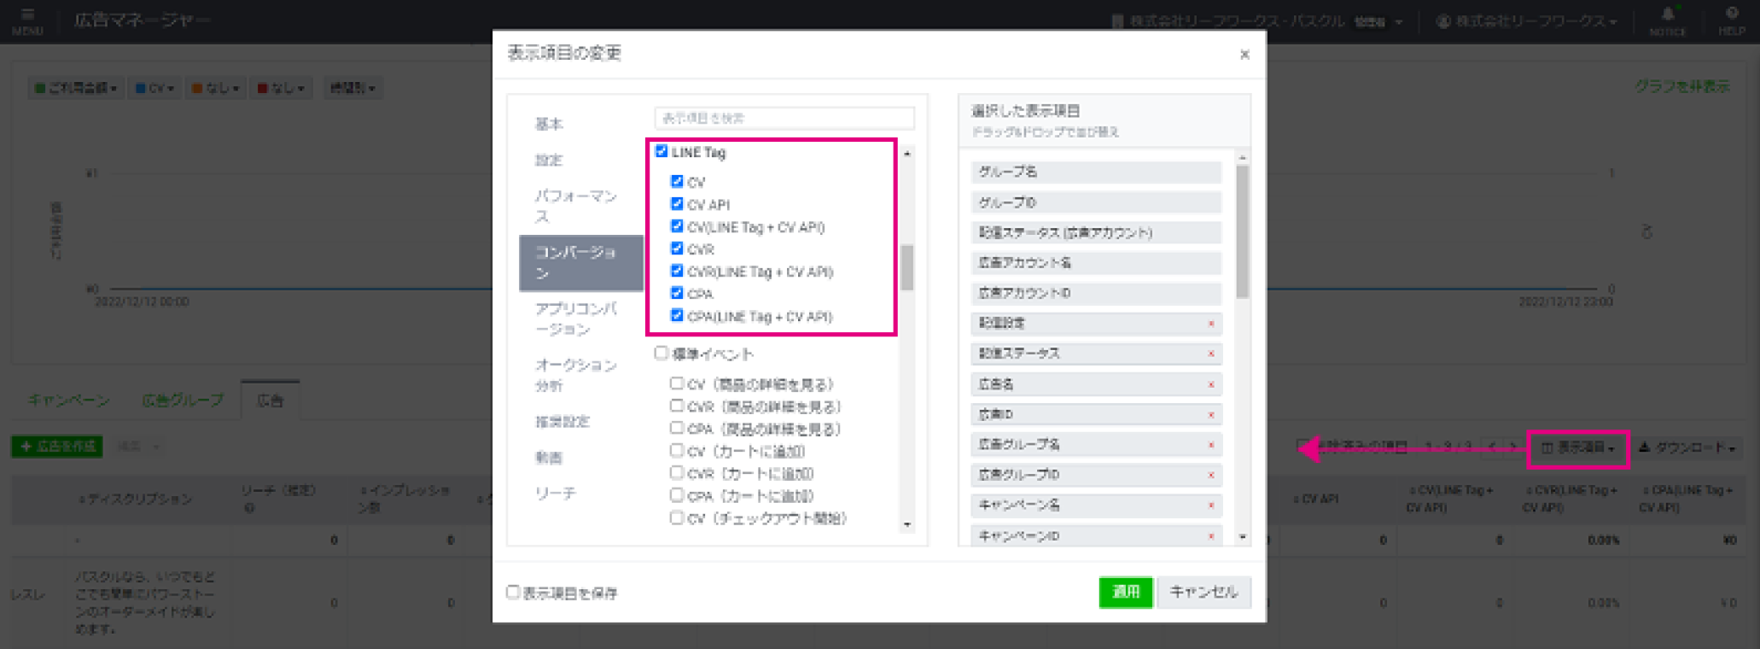Viewport: 1760px width, 649px height.
Task: Open the 株式会社リーフワークス user dropdown
Action: click(1527, 21)
